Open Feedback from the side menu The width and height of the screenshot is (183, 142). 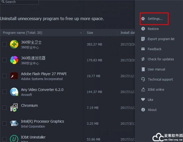click(155, 49)
